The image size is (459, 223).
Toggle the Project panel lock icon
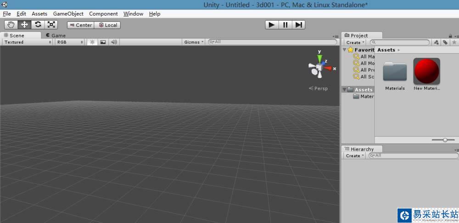[451, 36]
